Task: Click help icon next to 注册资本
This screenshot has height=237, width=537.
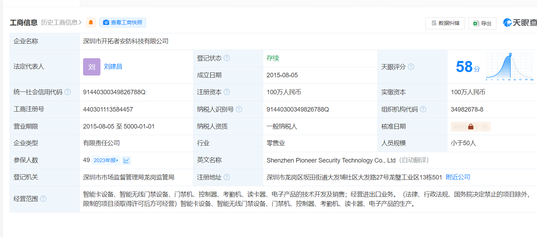Action: point(227,92)
